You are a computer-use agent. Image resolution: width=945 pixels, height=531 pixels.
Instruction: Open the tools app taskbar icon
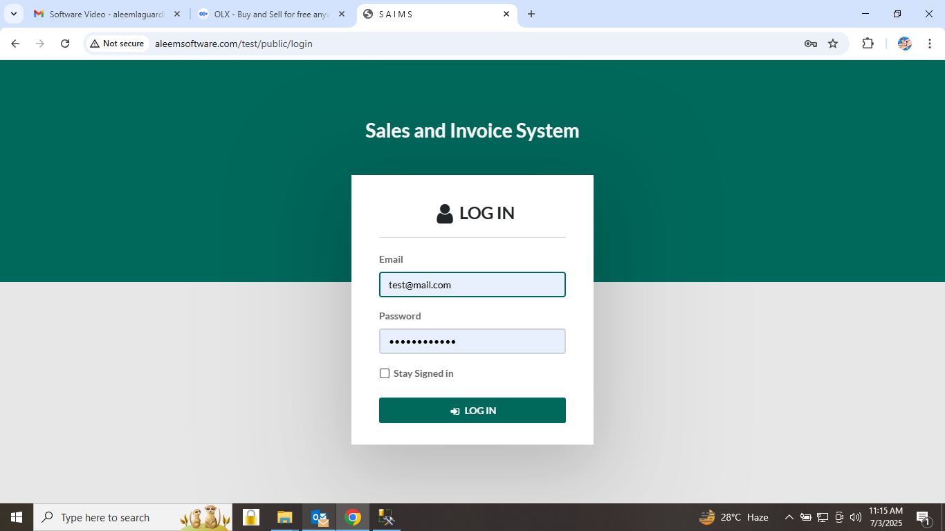pyautogui.click(x=386, y=517)
